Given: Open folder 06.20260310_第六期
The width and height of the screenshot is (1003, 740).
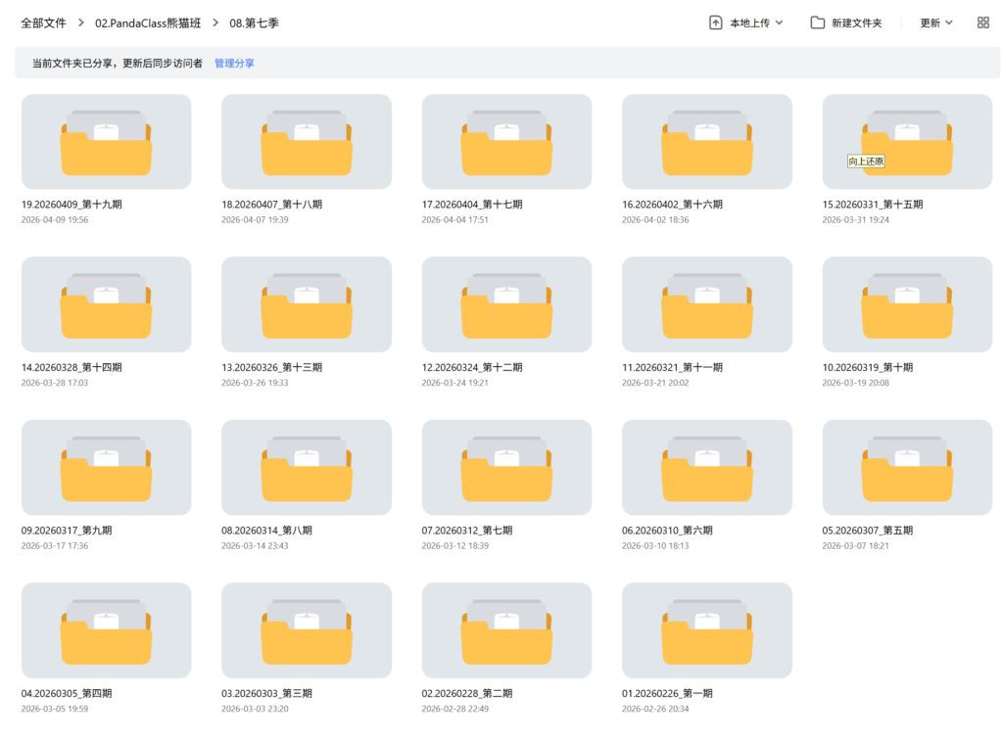Looking at the screenshot, I should (706, 467).
